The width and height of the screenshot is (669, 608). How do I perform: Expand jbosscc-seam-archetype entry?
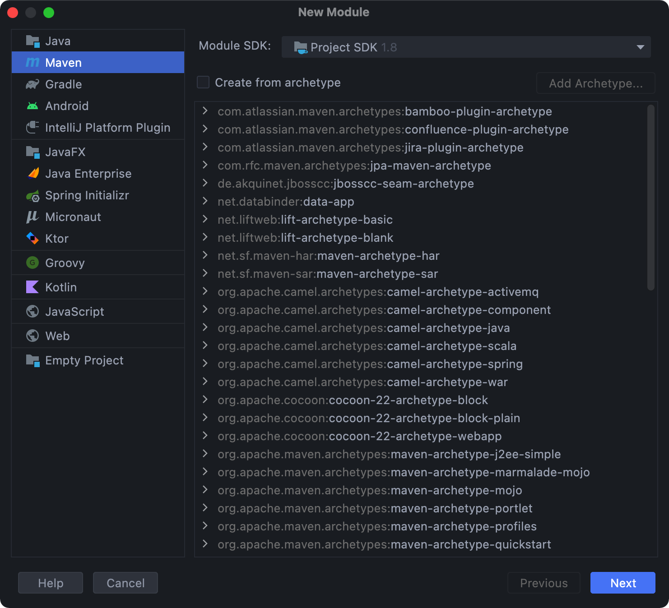pyautogui.click(x=205, y=183)
